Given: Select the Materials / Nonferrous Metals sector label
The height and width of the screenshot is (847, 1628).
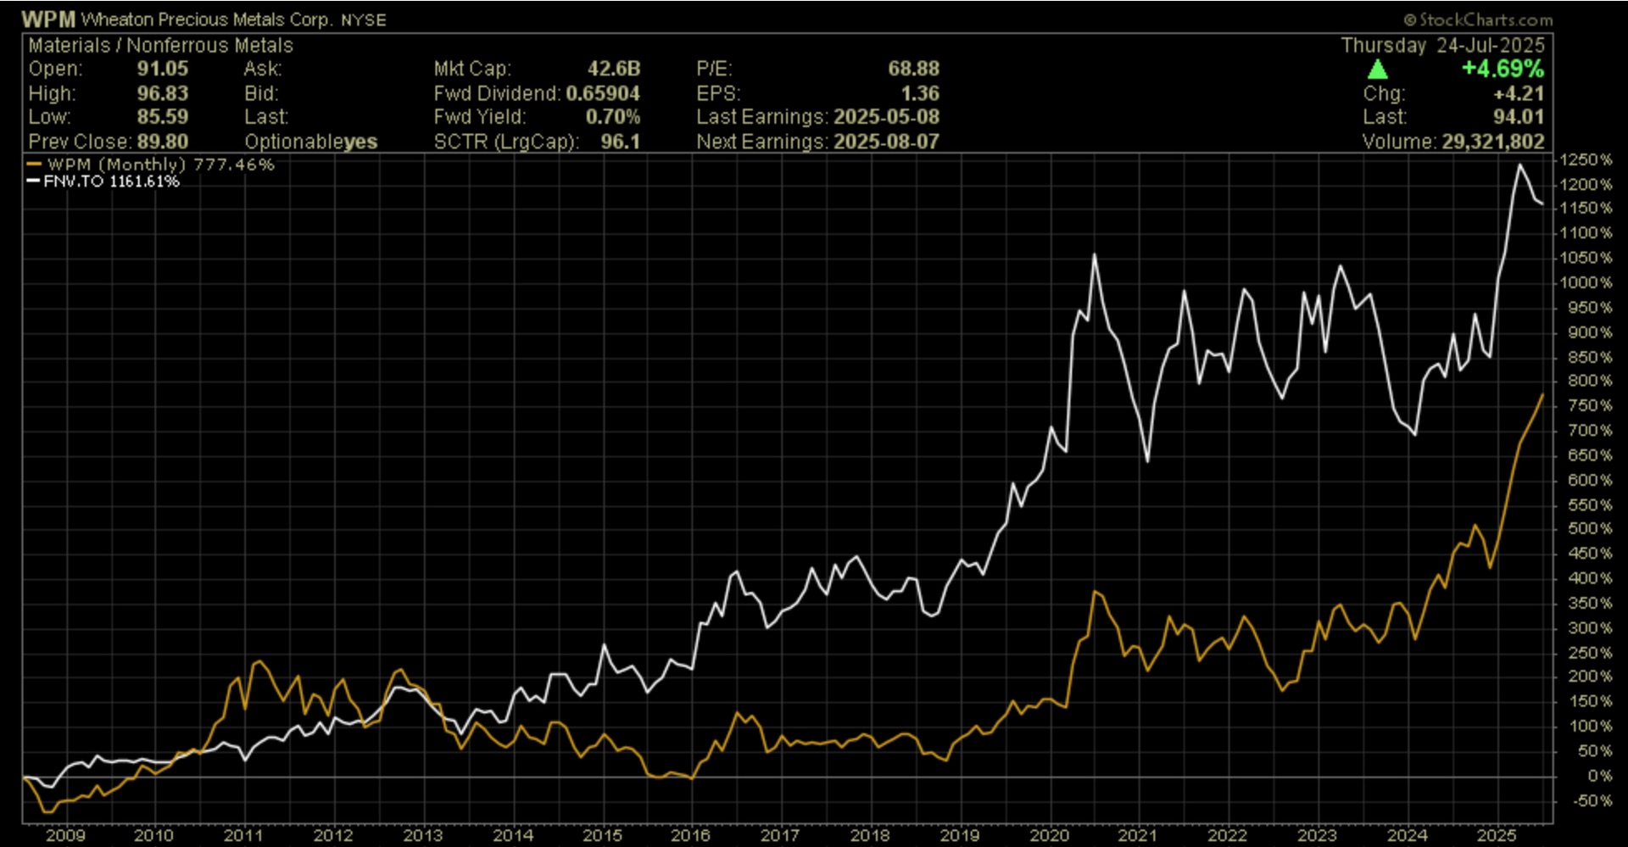Looking at the screenshot, I should pyautogui.click(x=161, y=46).
